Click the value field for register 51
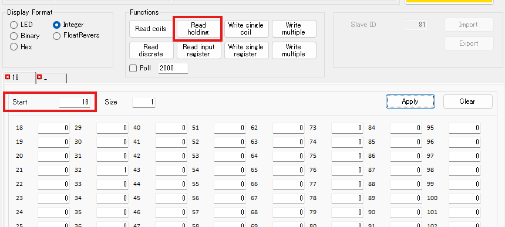 pyautogui.click(x=230, y=128)
